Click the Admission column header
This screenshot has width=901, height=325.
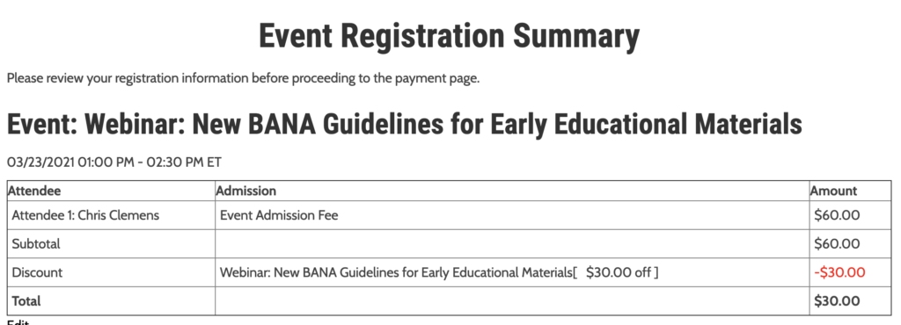[x=246, y=191]
